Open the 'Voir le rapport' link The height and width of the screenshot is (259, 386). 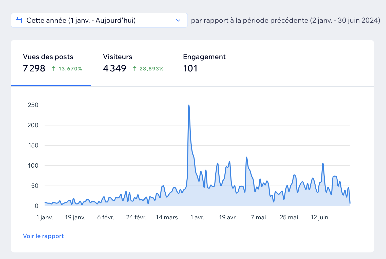43,236
